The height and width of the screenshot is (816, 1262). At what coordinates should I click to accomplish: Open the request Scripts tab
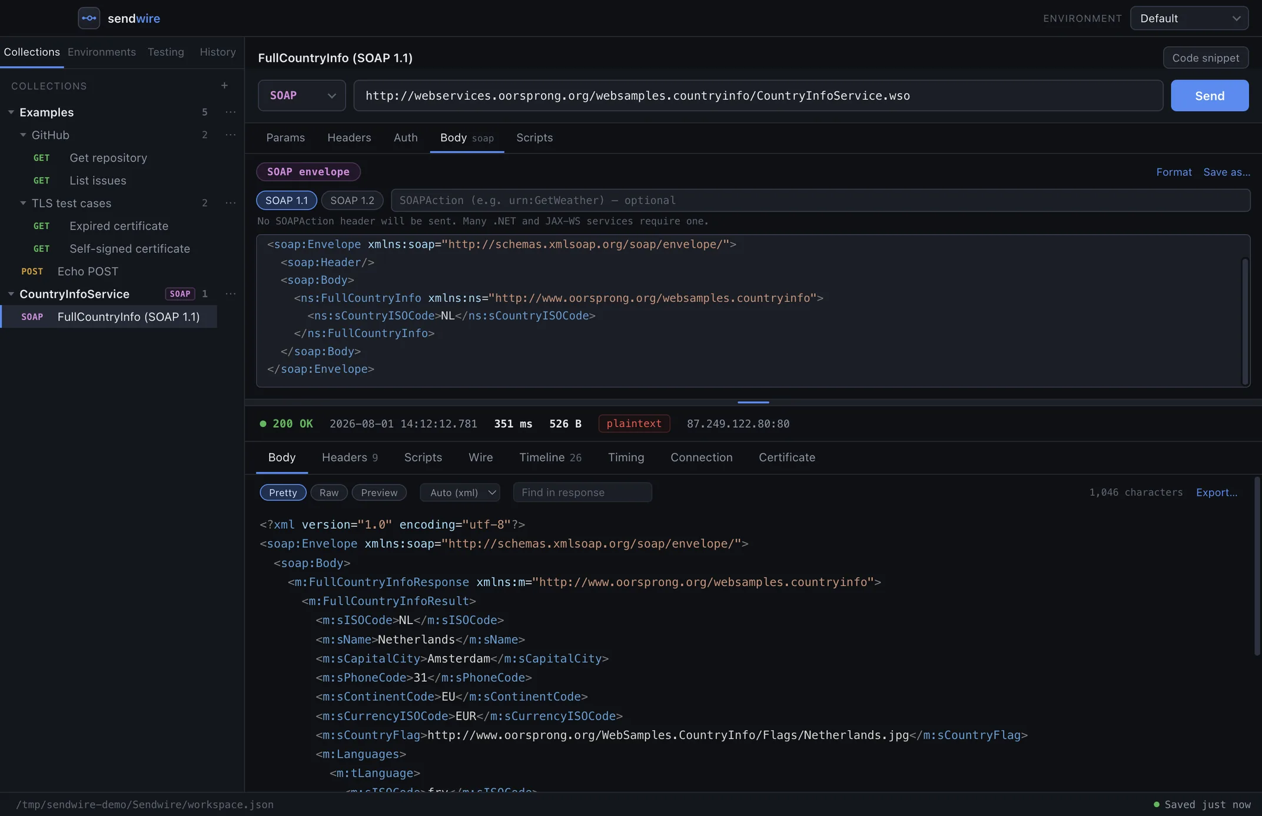(x=534, y=138)
